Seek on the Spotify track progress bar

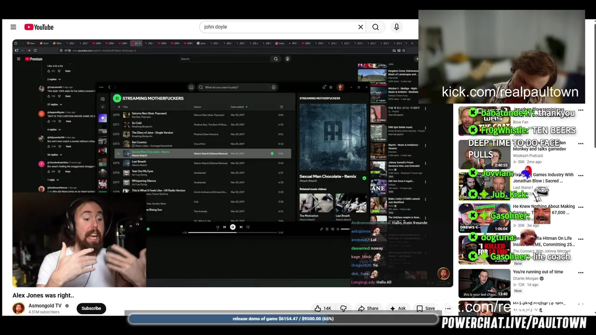[233, 232]
